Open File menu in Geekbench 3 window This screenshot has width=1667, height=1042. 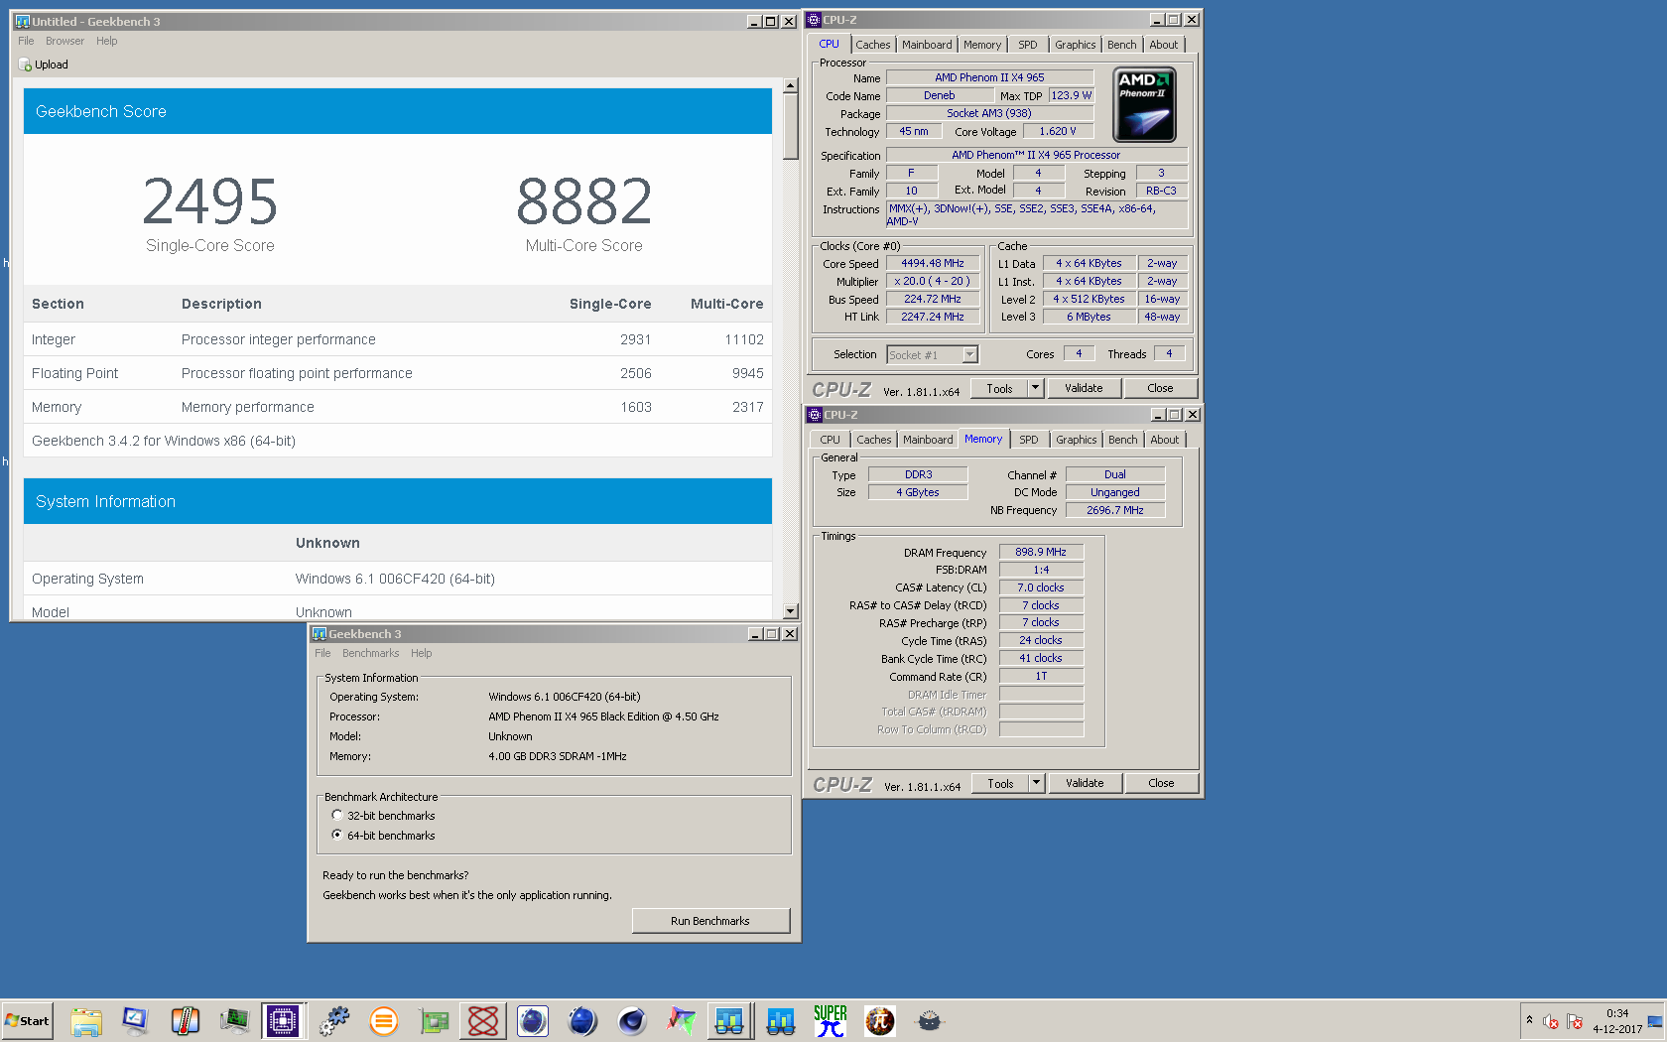click(322, 653)
